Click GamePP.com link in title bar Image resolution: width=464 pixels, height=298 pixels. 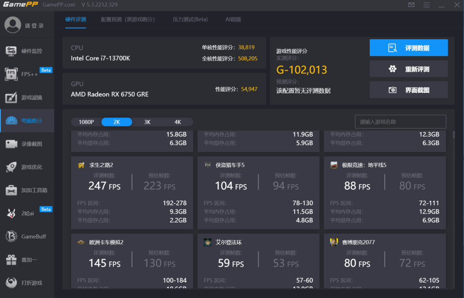click(59, 5)
